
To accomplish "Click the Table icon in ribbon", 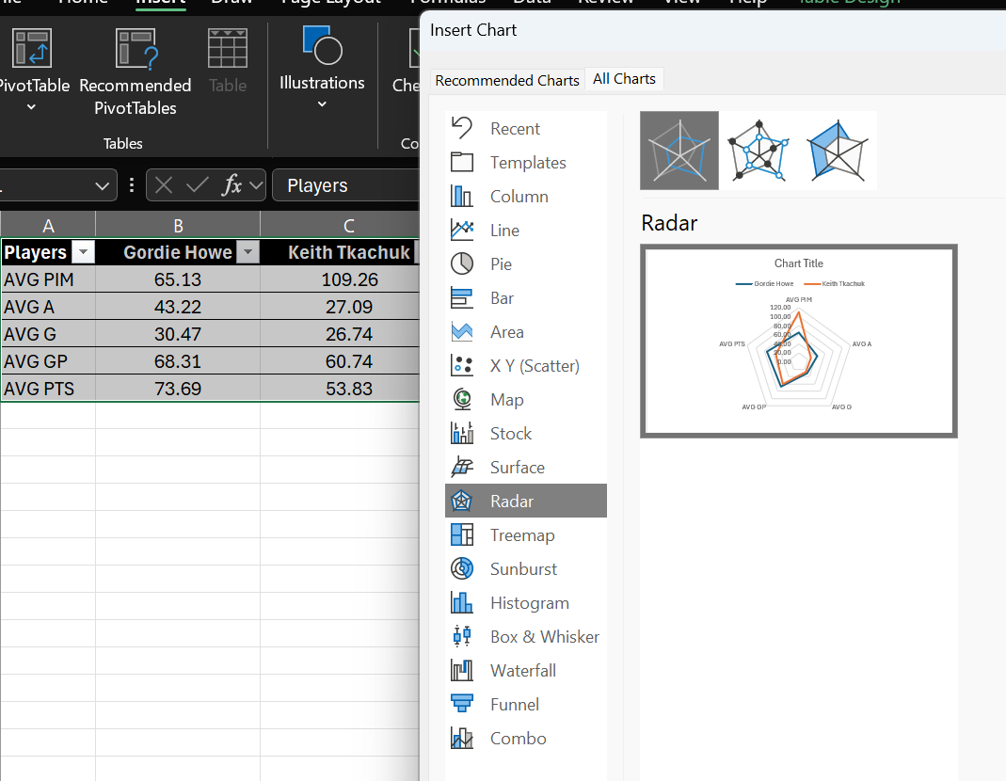I will pyautogui.click(x=228, y=61).
